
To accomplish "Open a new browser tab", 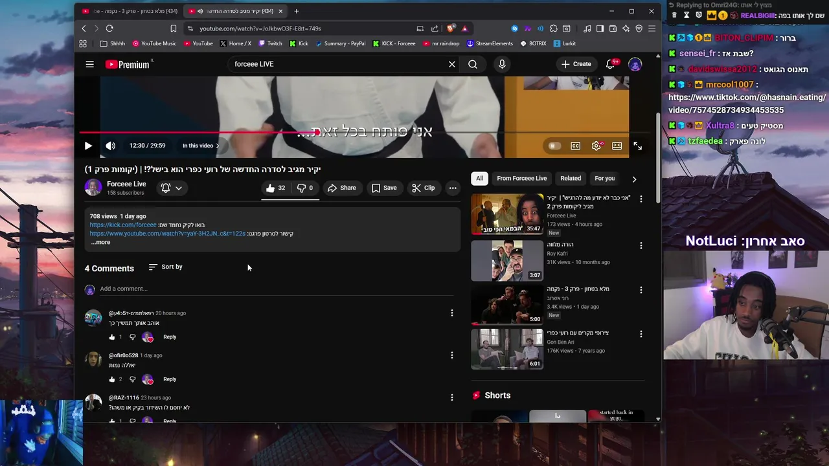I will 297,11.
